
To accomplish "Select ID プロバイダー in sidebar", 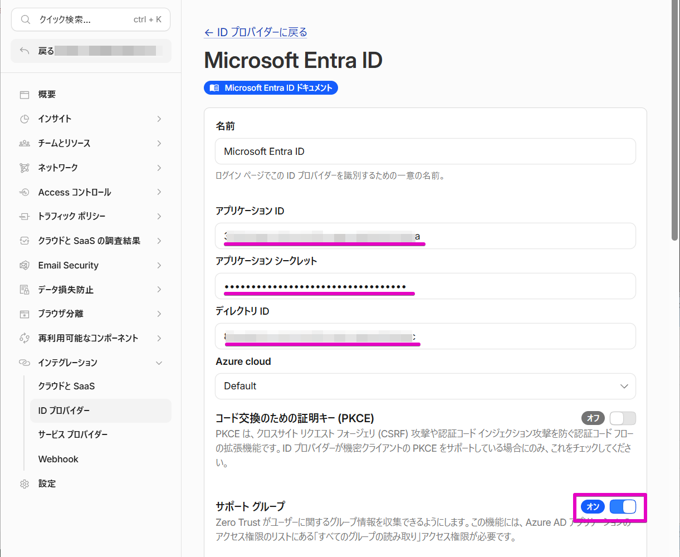I will (101, 411).
